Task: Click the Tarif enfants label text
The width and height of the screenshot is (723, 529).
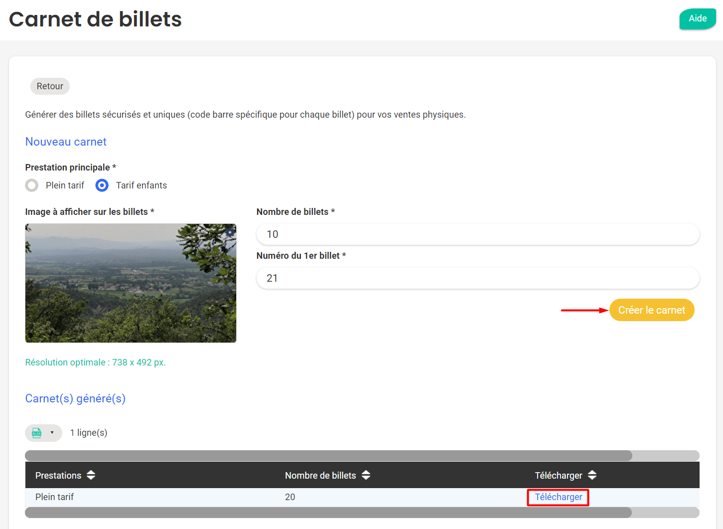Action: [141, 185]
